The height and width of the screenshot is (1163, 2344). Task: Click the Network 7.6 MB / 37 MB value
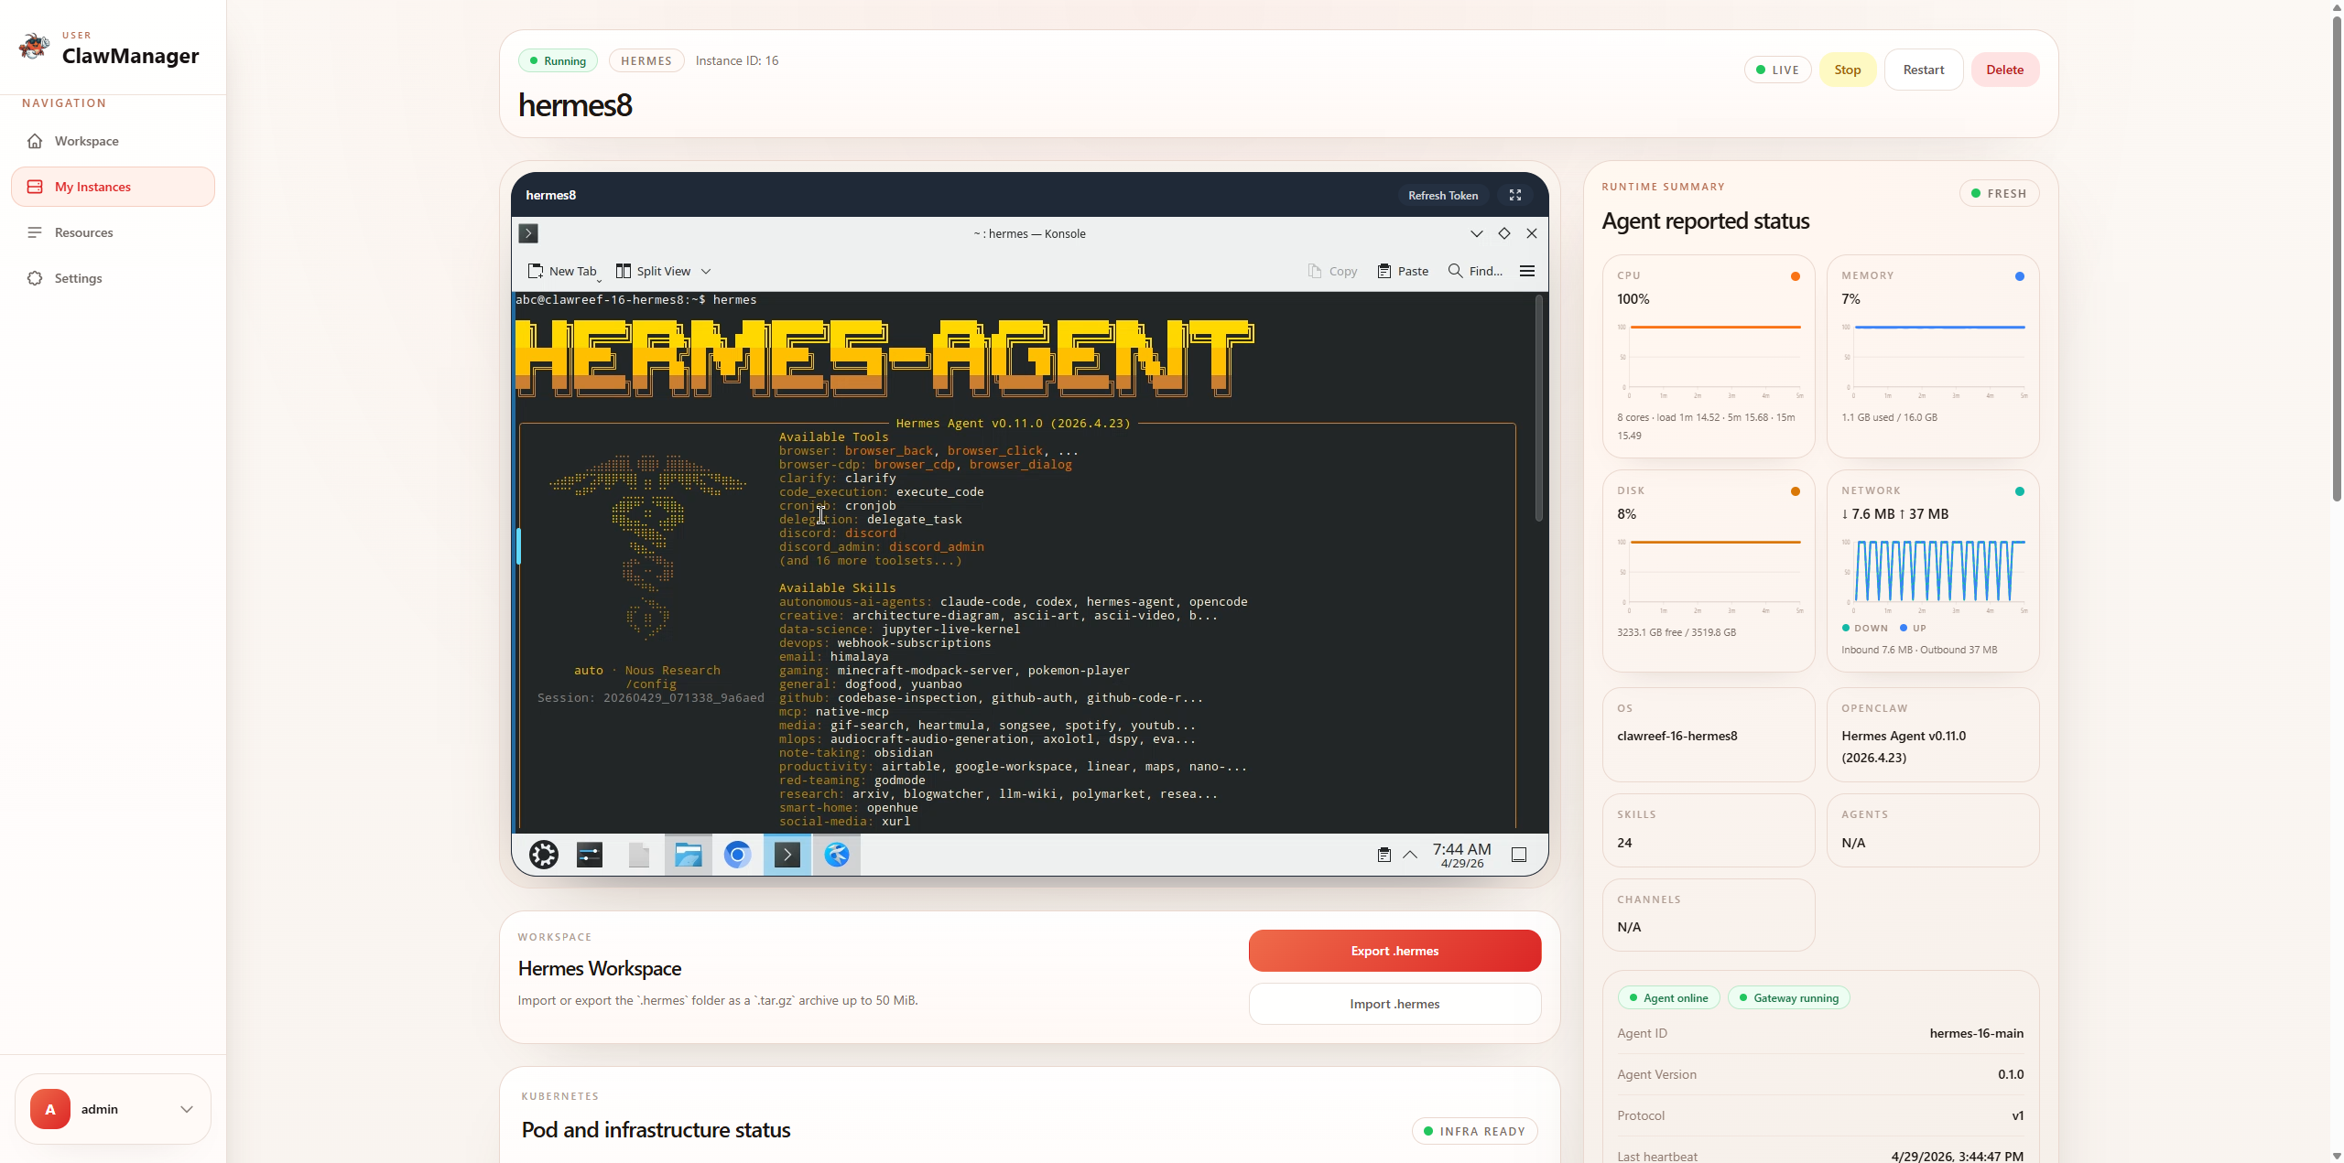point(1895,514)
